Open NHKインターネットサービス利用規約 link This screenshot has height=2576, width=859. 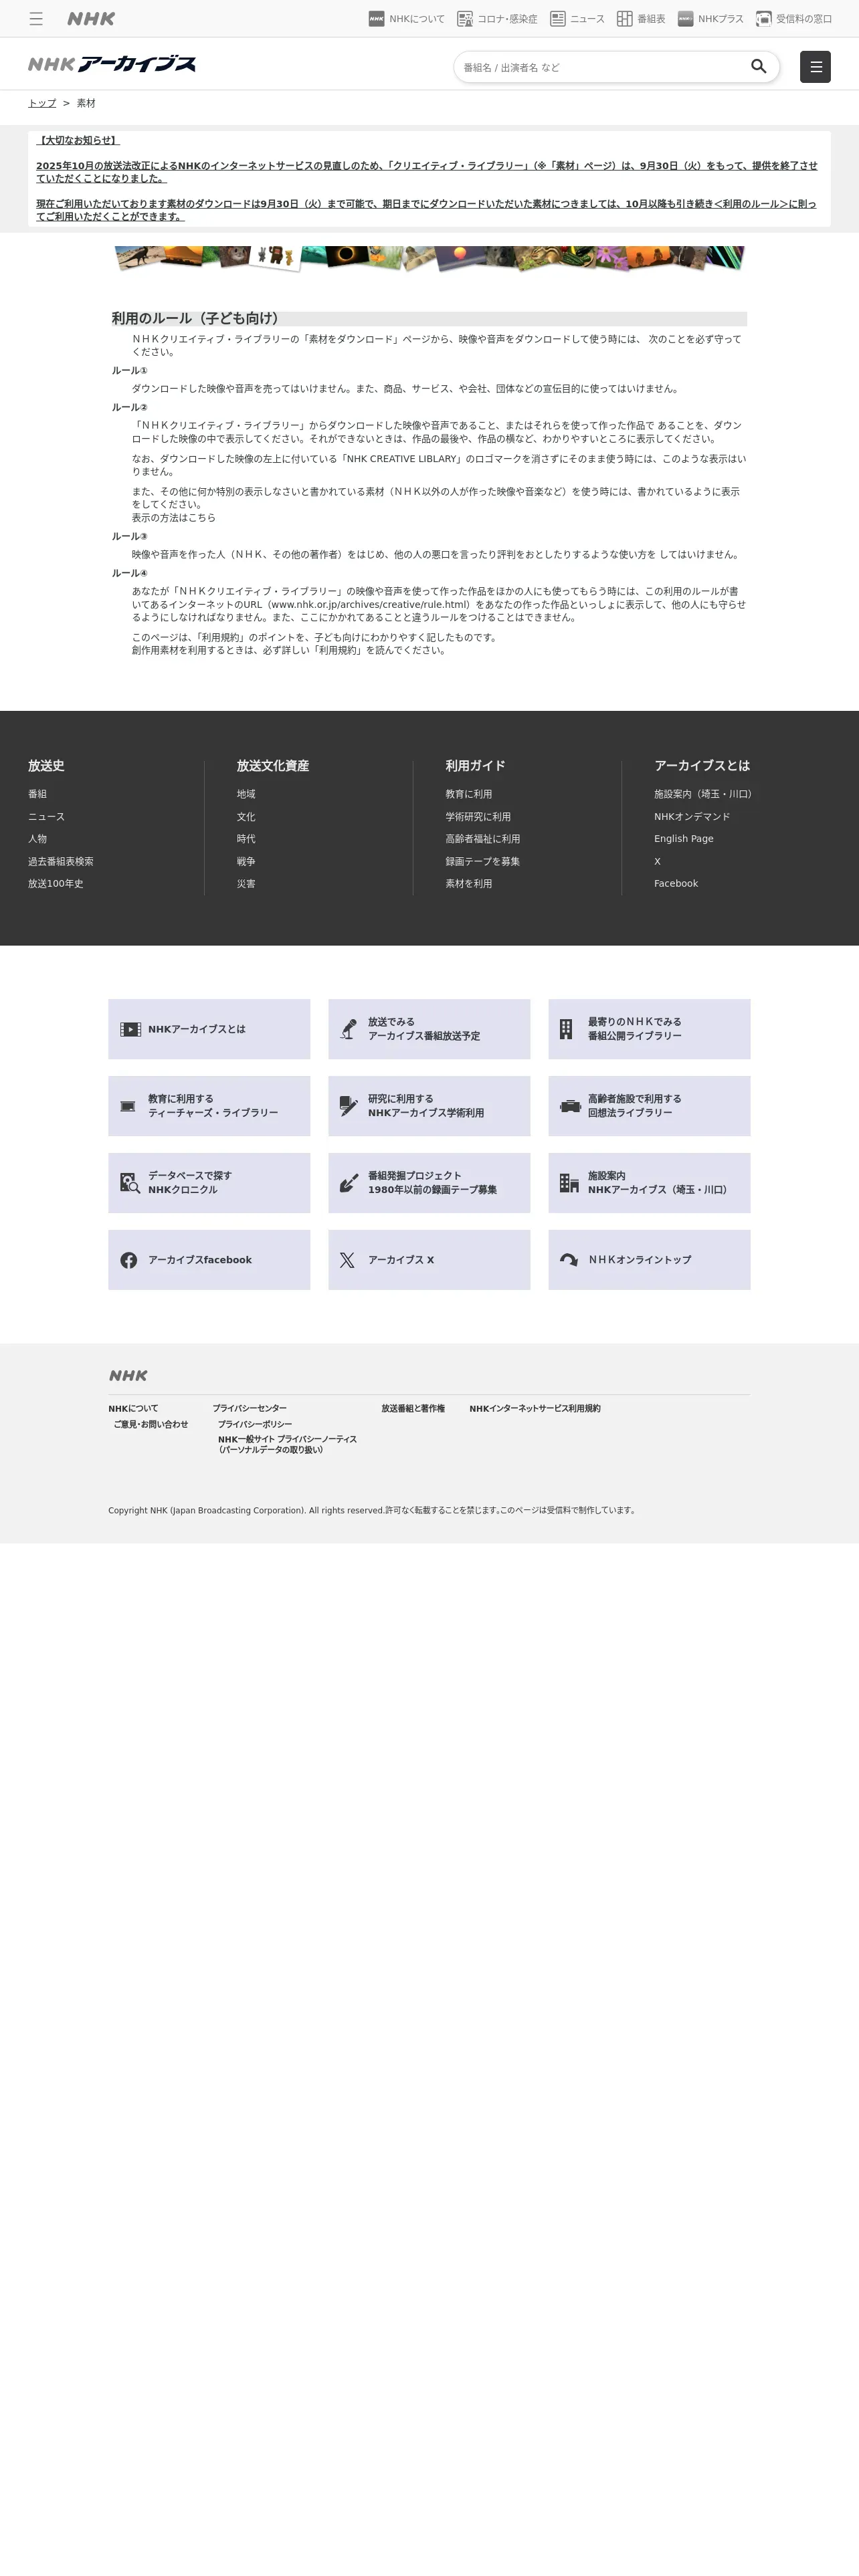[x=535, y=1408]
